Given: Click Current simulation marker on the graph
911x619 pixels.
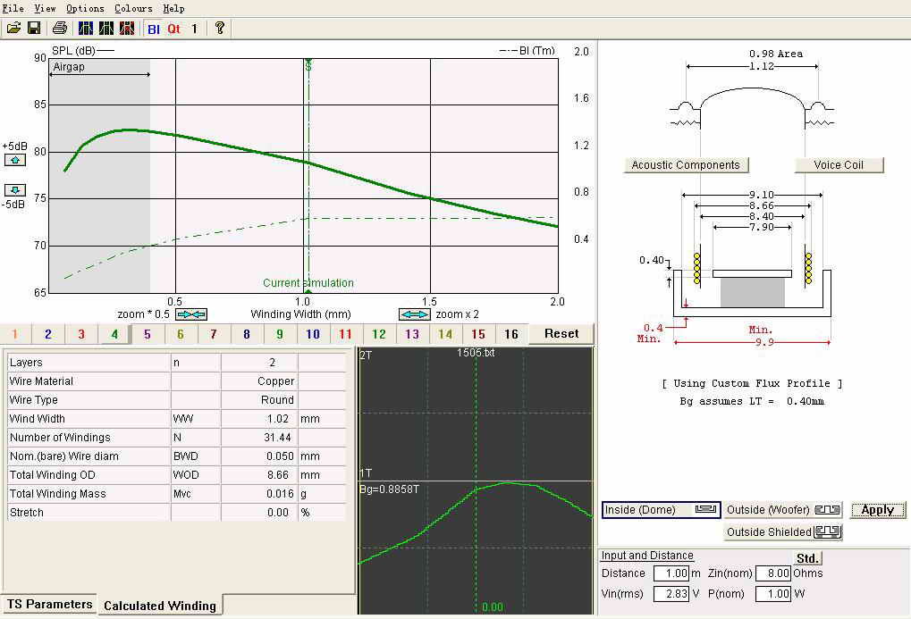Looking at the screenshot, I should [308, 283].
